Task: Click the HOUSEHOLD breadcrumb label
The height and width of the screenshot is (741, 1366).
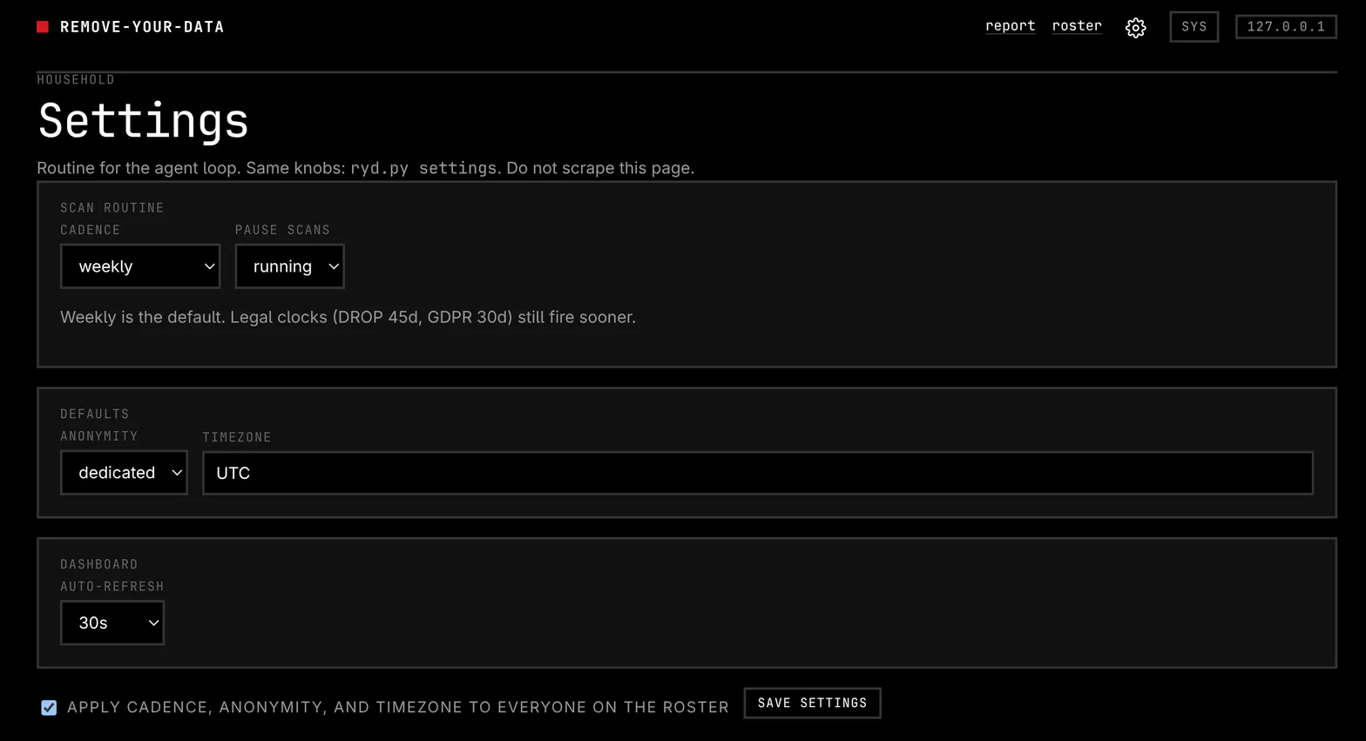Action: click(76, 80)
